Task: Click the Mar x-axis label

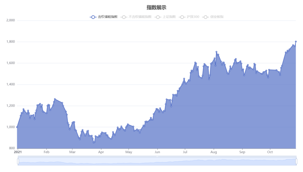Action: point(72,152)
